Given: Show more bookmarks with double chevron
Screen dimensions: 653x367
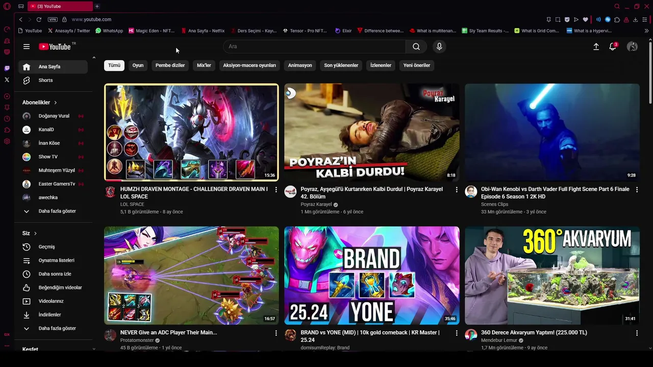Looking at the screenshot, I should 646,31.
